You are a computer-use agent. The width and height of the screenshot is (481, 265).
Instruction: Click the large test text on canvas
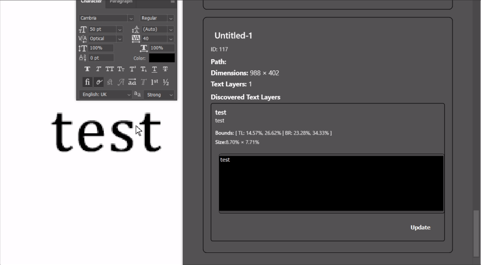tap(106, 132)
